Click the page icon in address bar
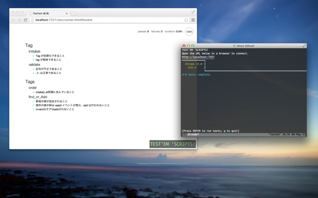Viewport: 318px width, 198px height. [x=33, y=20]
